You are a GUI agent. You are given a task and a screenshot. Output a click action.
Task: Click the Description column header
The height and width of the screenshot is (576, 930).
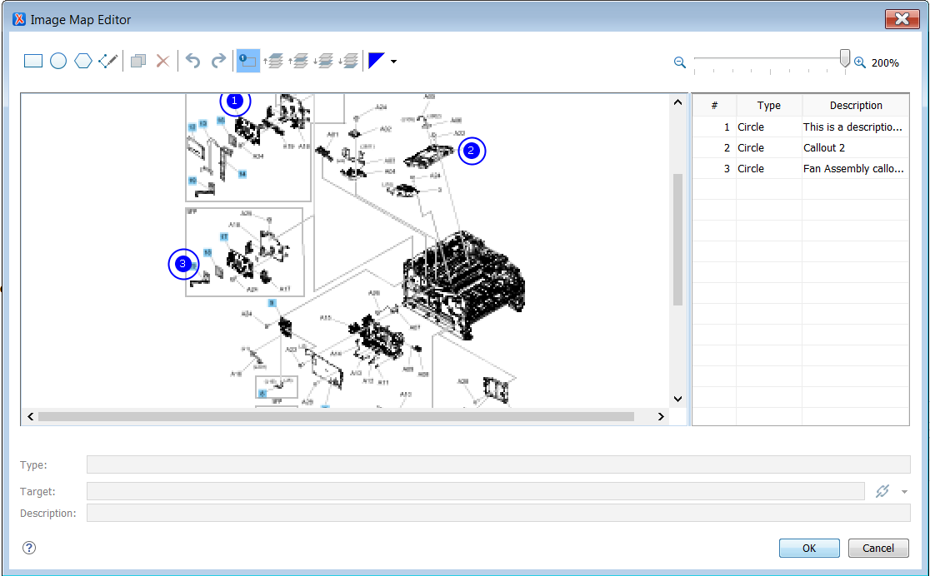(856, 106)
